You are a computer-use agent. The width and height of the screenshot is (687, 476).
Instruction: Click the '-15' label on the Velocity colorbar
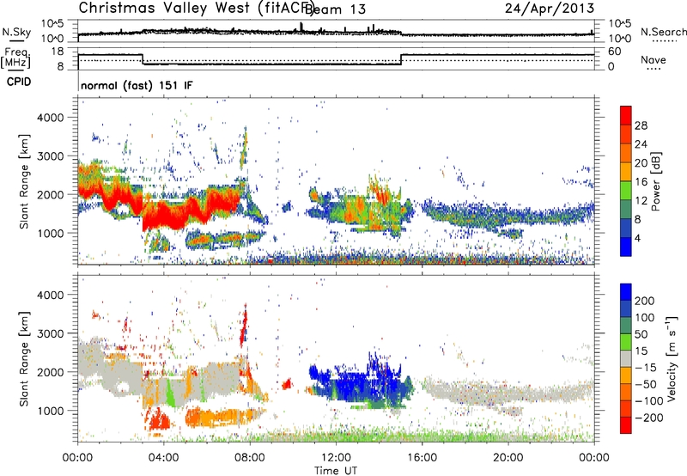pos(646,368)
